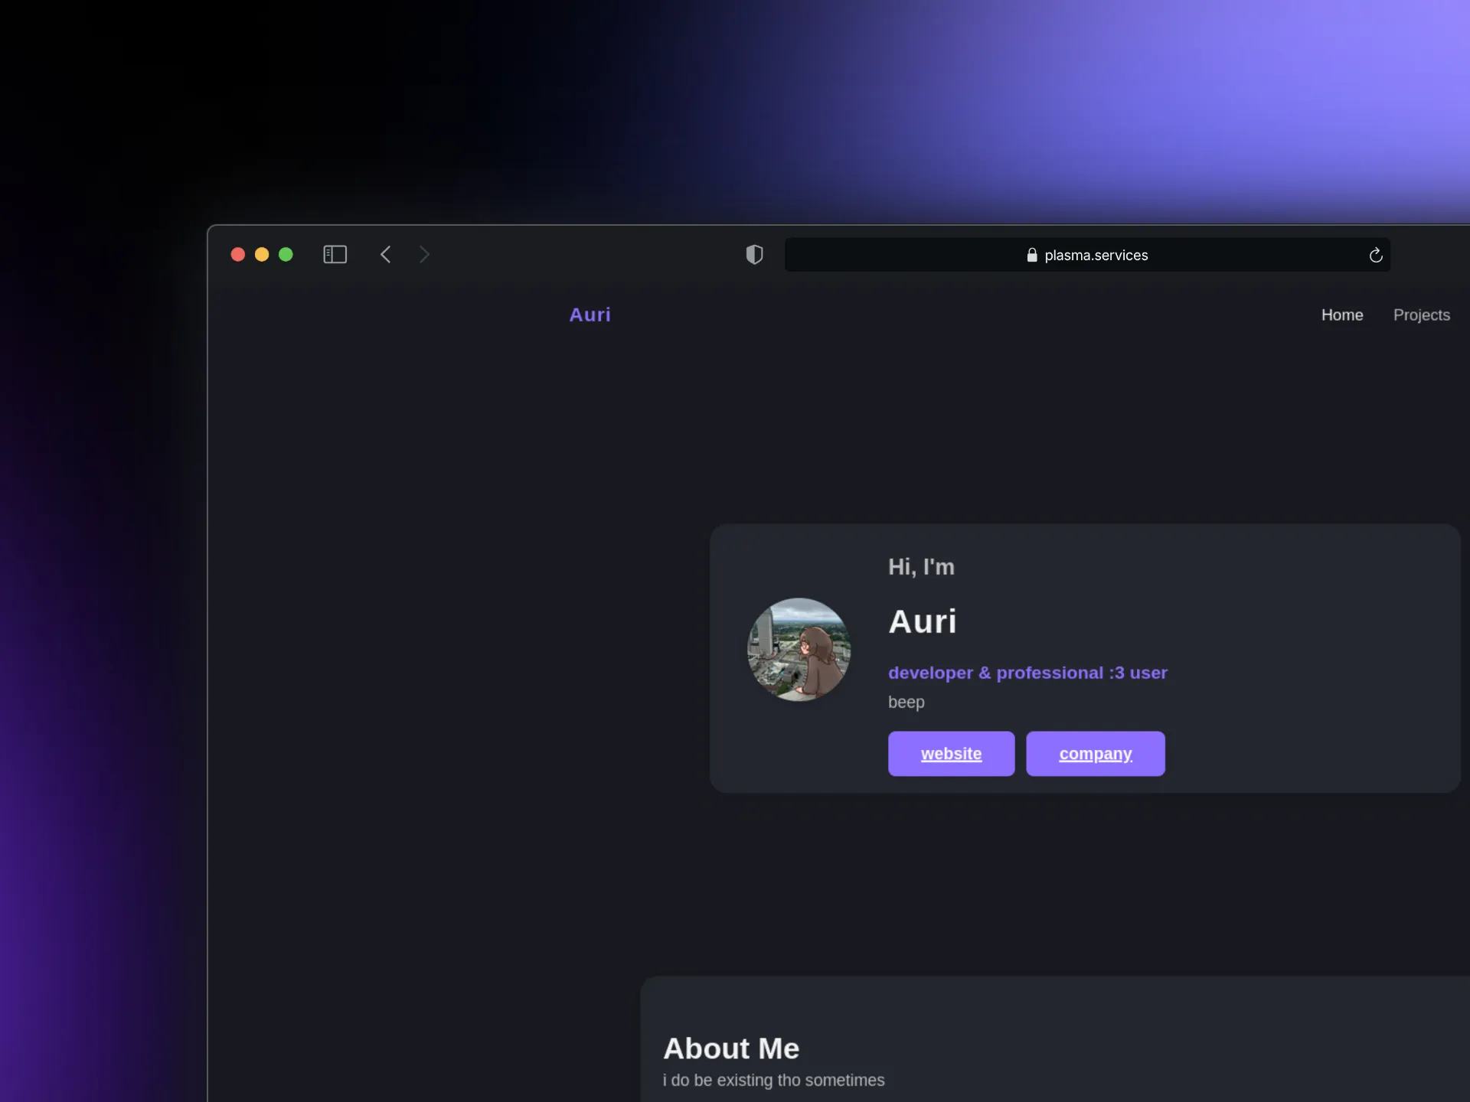
Task: Open the Projects nav item
Action: click(1421, 315)
